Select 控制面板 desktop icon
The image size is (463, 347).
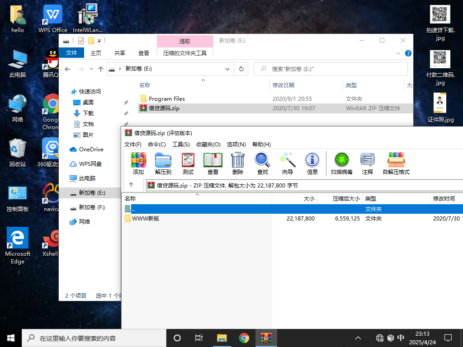coord(18,199)
